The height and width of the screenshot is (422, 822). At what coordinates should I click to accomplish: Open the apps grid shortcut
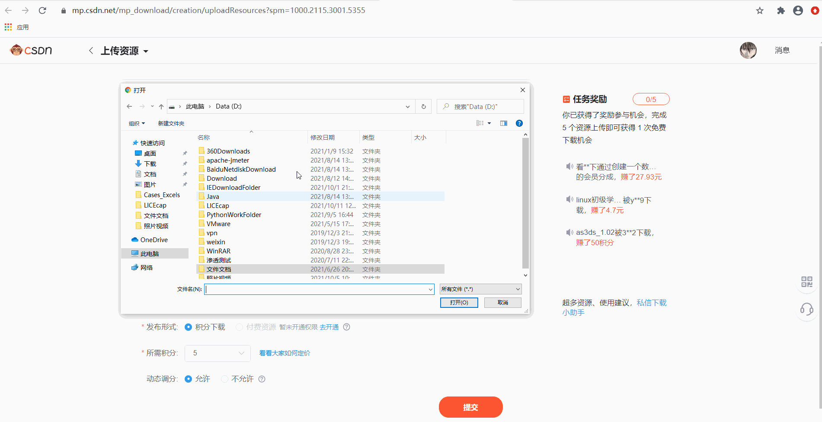click(8, 27)
